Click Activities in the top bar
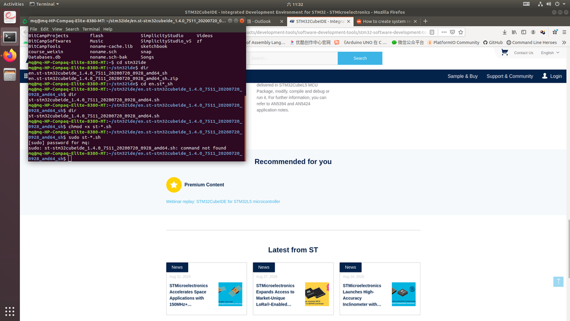The image size is (570, 321). (14, 4)
